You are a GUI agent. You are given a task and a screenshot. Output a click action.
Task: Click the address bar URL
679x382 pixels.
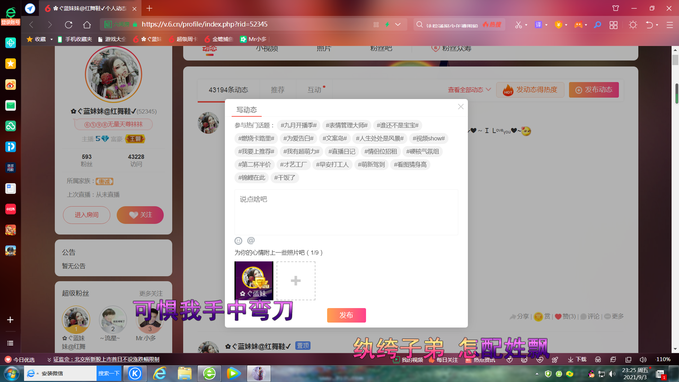point(204,24)
